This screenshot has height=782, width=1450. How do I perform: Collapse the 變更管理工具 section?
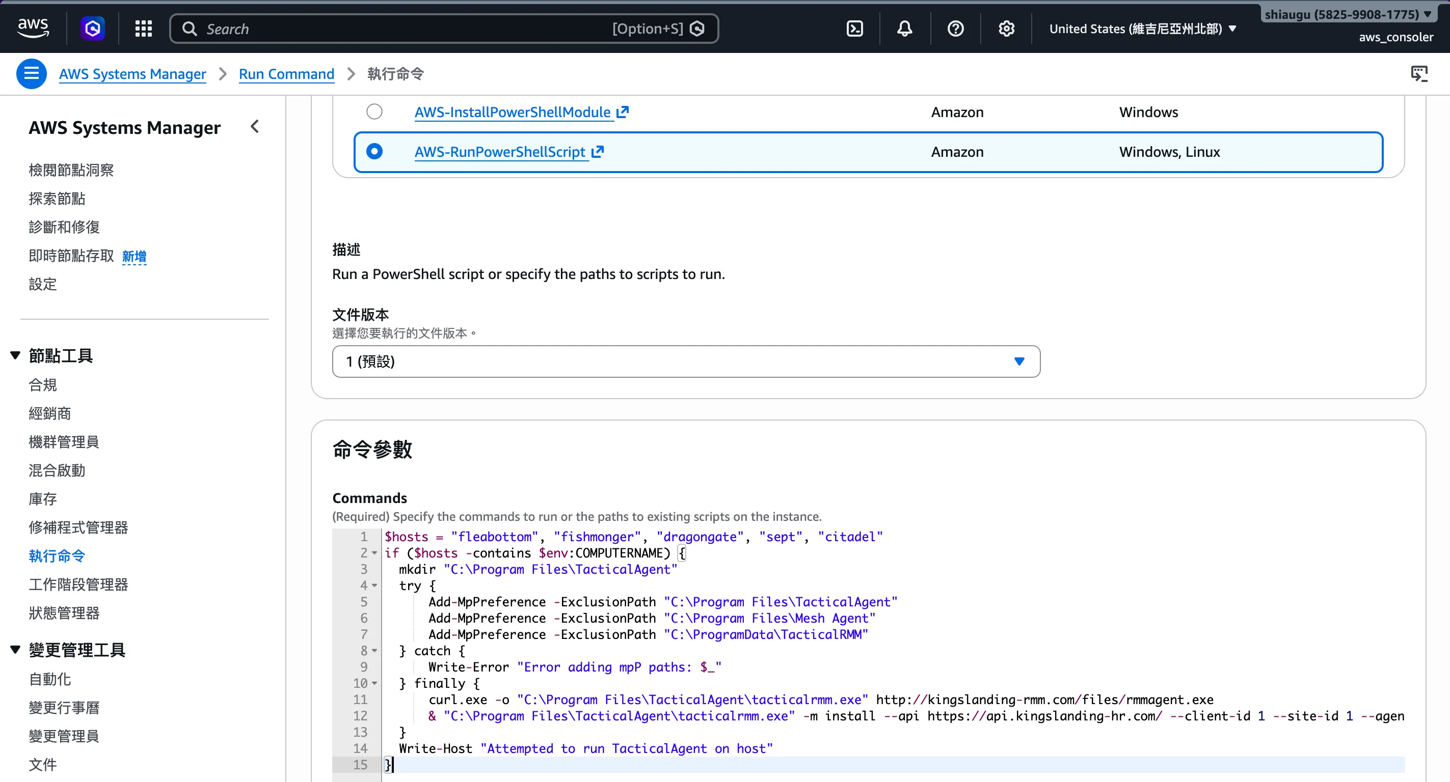[x=15, y=650]
